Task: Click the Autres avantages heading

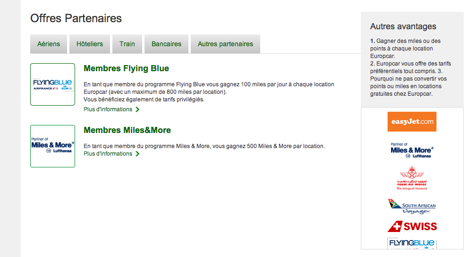Action: pos(403,26)
